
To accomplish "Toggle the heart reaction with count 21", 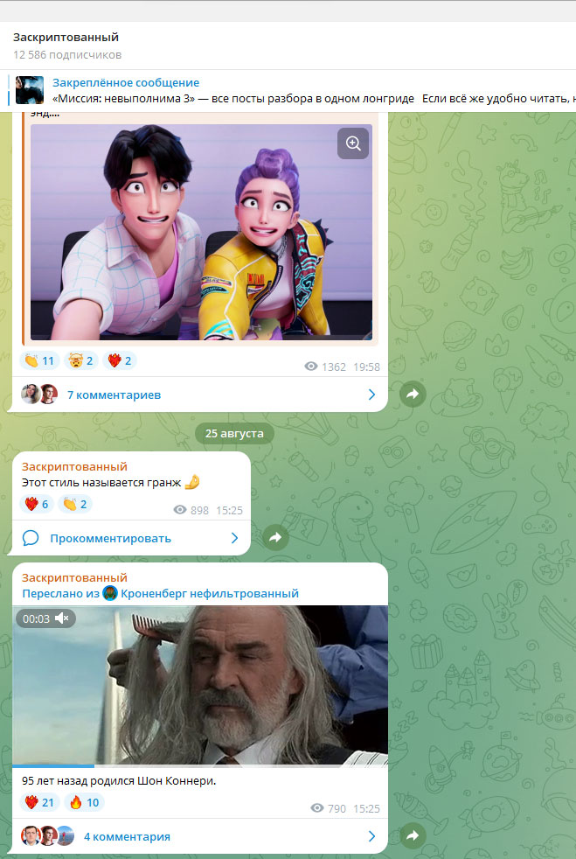I will tap(40, 802).
